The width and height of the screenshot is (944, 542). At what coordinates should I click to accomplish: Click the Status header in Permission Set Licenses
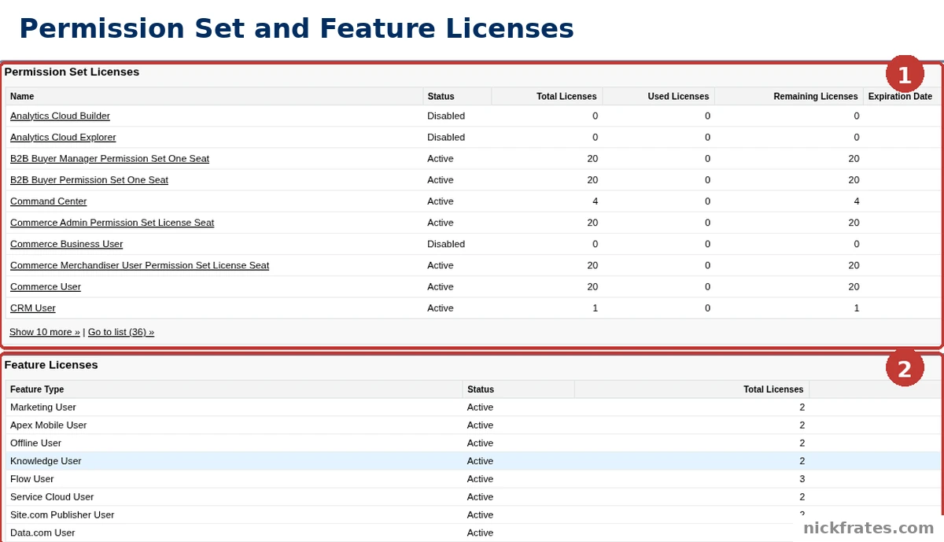(x=457, y=96)
